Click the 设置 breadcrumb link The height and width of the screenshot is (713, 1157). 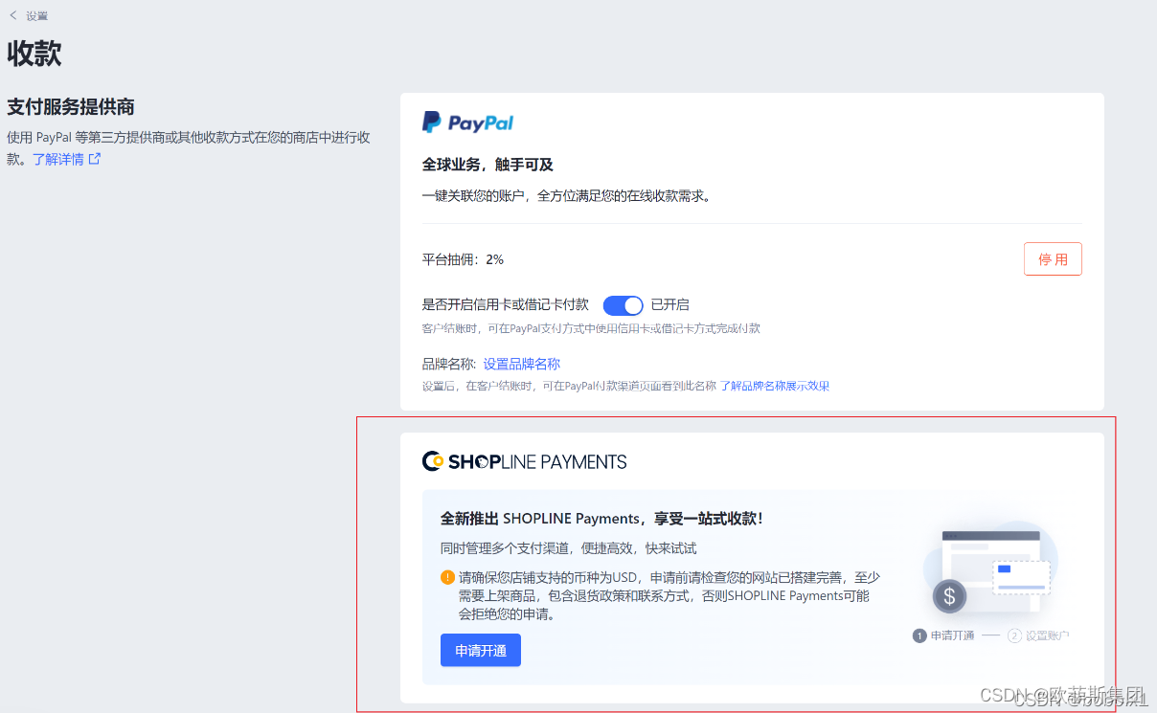point(37,16)
